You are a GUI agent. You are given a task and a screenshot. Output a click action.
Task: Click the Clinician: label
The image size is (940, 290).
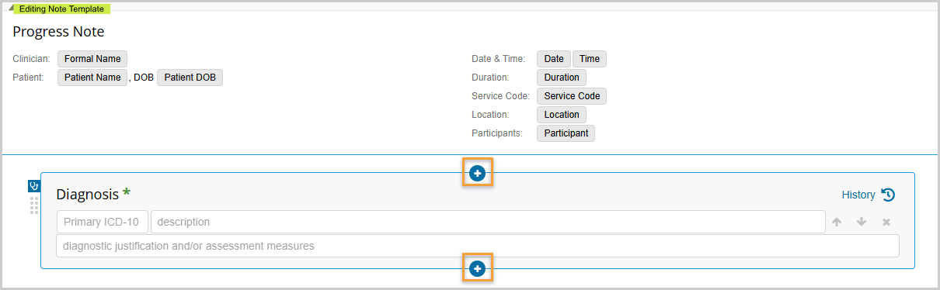[32, 59]
